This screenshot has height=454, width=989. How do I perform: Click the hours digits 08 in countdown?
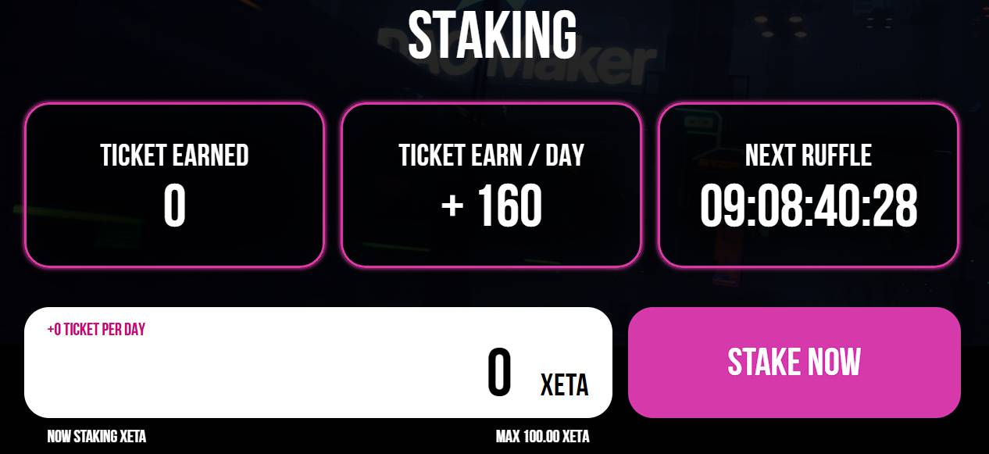pyautogui.click(x=778, y=207)
